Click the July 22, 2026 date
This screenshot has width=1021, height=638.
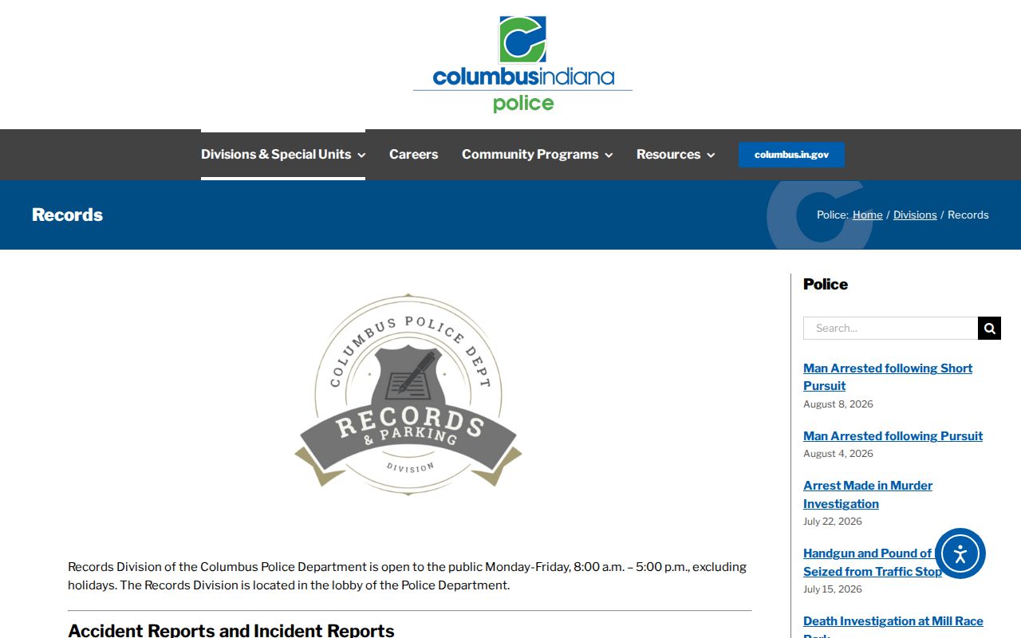[833, 522]
